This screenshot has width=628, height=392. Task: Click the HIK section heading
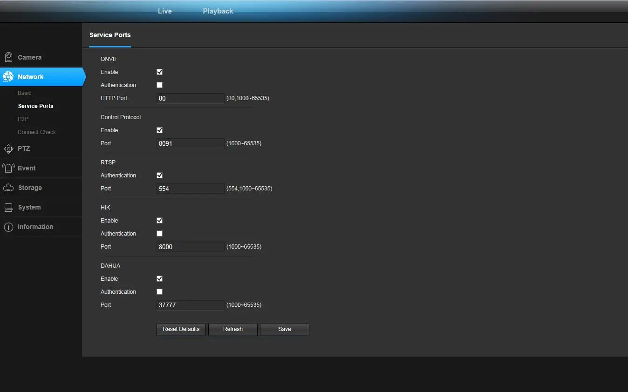[x=105, y=208]
